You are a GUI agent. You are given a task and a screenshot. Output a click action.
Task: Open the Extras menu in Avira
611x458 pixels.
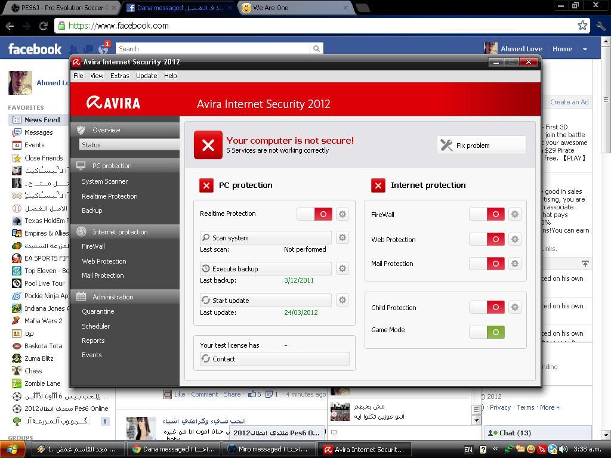(119, 76)
